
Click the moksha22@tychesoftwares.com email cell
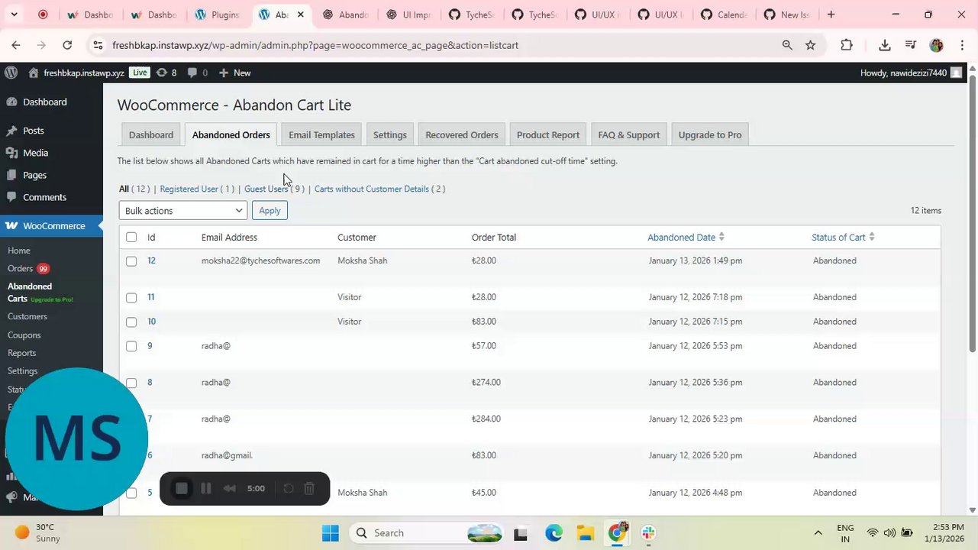click(260, 260)
